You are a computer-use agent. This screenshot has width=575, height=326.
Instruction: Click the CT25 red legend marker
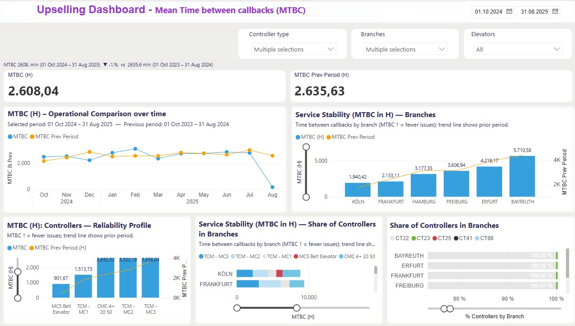pos(435,238)
